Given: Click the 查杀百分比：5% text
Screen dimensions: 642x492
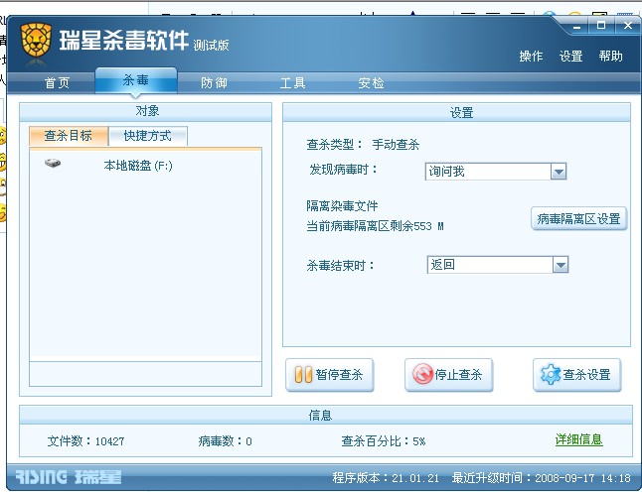Looking at the screenshot, I should click(384, 441).
